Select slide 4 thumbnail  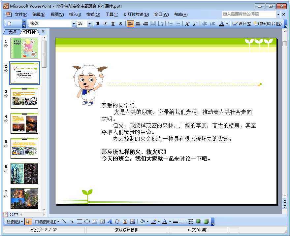click(24, 123)
